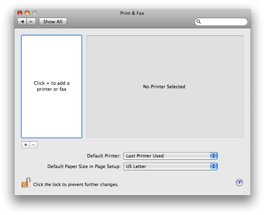Click the "Print & Fax" window title
The width and height of the screenshot is (265, 215).
click(x=132, y=13)
